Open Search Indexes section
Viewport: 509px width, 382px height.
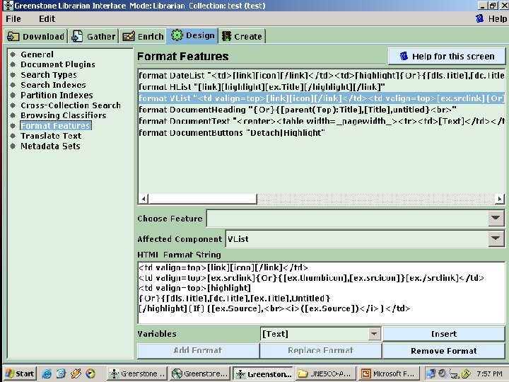tap(53, 85)
